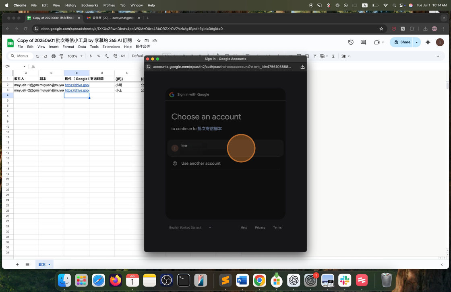Launch Slack from the Dock

click(345, 280)
